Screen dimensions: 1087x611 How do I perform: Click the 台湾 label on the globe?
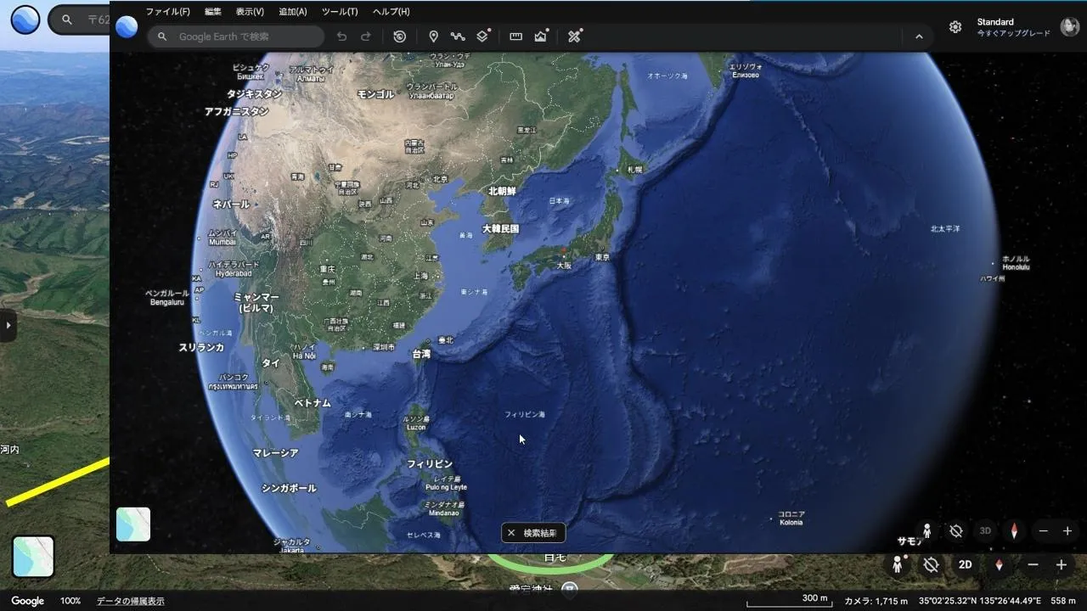pyautogui.click(x=421, y=353)
